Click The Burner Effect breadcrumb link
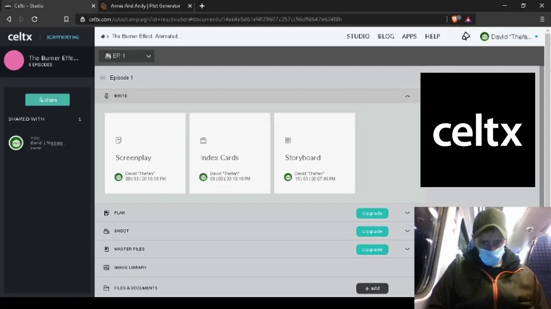Viewport: 551px width, 309px height. click(146, 36)
